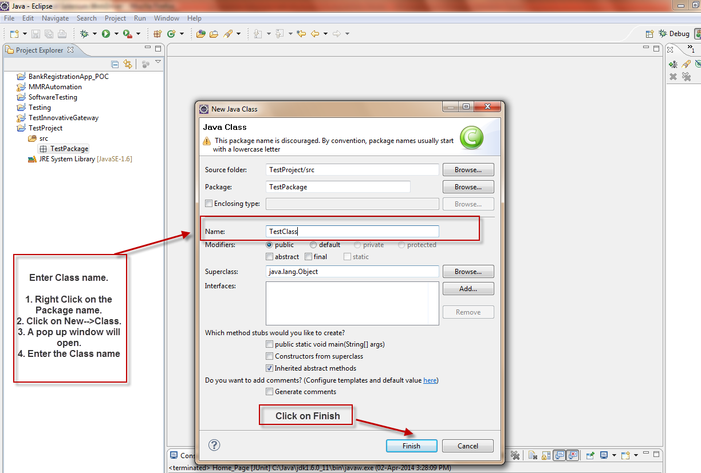The height and width of the screenshot is (473, 701).
Task: Click the help question mark icon in dialog
Action: [214, 446]
